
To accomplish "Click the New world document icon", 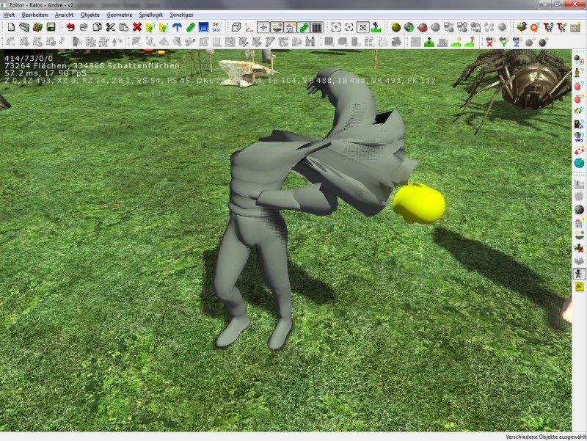I will (x=11, y=27).
